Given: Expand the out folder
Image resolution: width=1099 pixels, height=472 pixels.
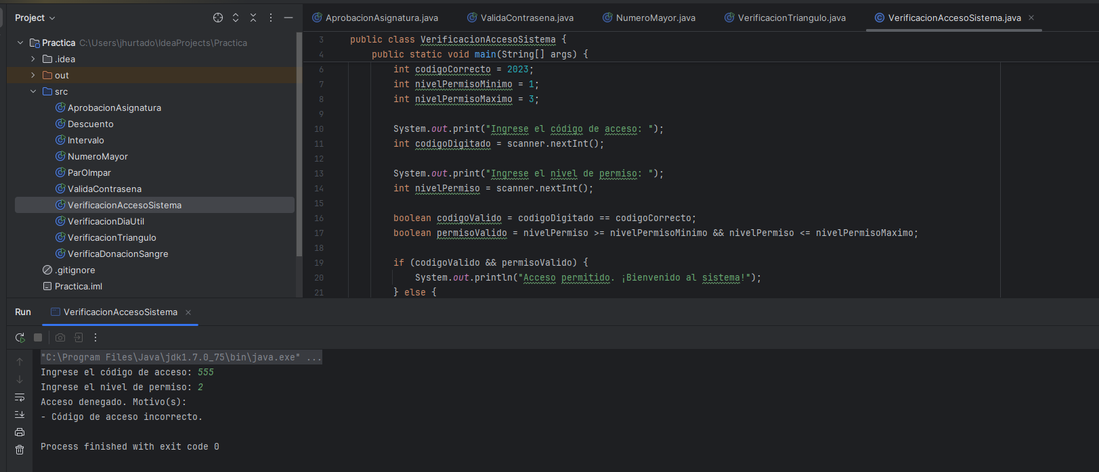Looking at the screenshot, I should (33, 75).
